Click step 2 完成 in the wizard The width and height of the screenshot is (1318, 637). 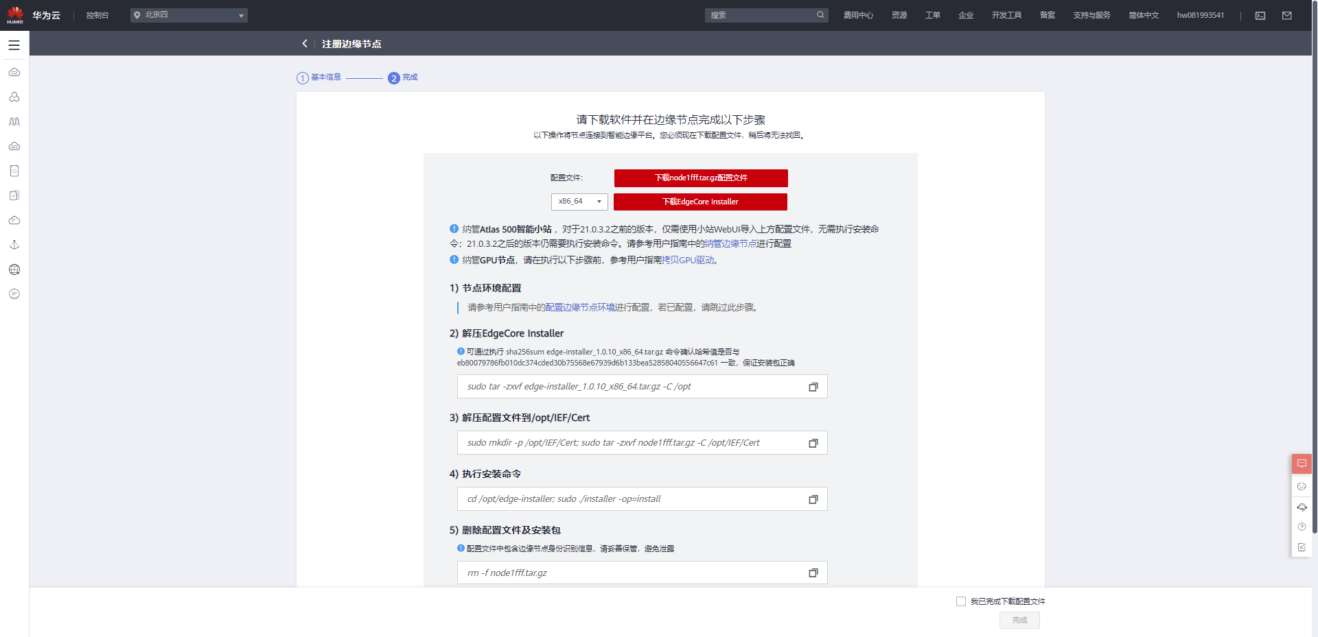point(403,77)
